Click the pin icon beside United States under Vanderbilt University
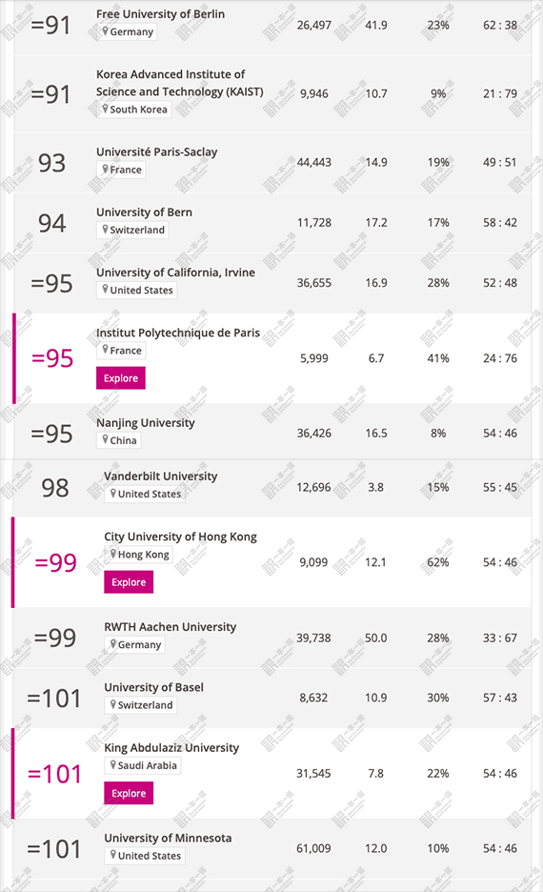Image resolution: width=543 pixels, height=892 pixels. point(113,494)
